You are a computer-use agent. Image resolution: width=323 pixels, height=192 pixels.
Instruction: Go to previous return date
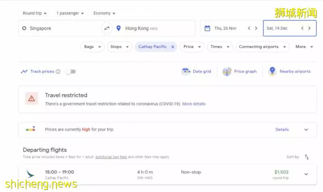tap(302, 28)
